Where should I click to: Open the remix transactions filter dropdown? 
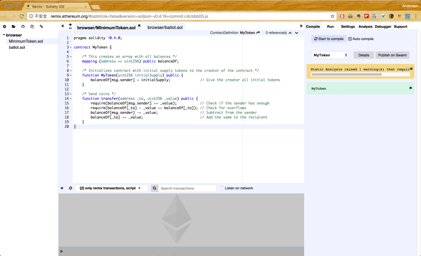click(x=111, y=188)
